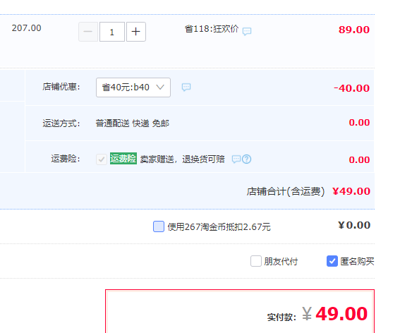Focus the quantity input field showing 1

point(112,32)
